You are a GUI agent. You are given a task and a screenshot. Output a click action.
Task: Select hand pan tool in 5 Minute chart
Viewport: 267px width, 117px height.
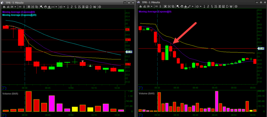pos(45,7)
